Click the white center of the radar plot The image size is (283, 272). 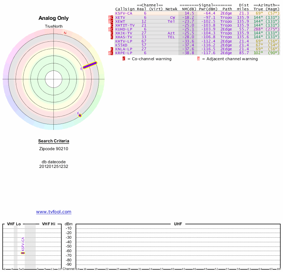[54, 79]
